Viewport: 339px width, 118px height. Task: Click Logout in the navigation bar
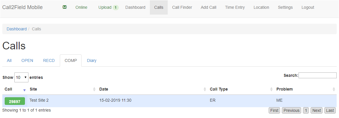(x=308, y=8)
